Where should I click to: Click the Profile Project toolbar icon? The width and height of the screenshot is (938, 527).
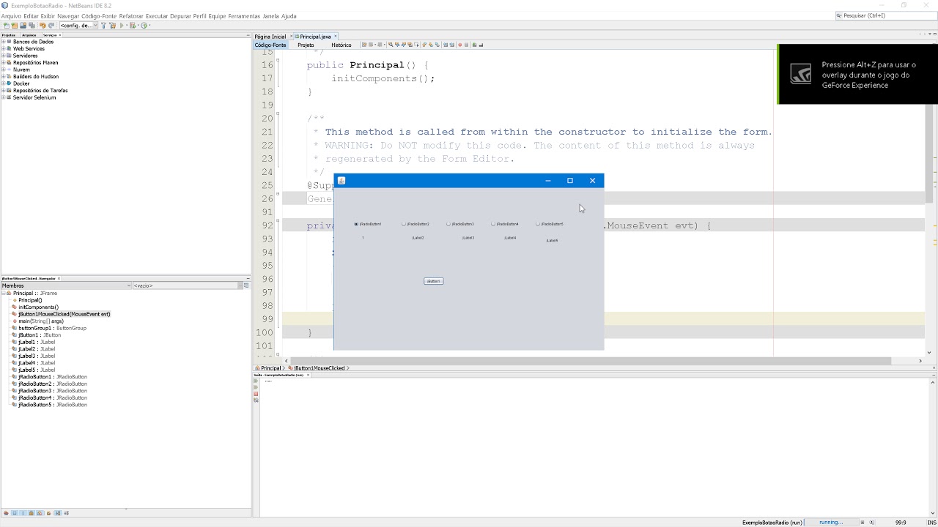click(144, 26)
